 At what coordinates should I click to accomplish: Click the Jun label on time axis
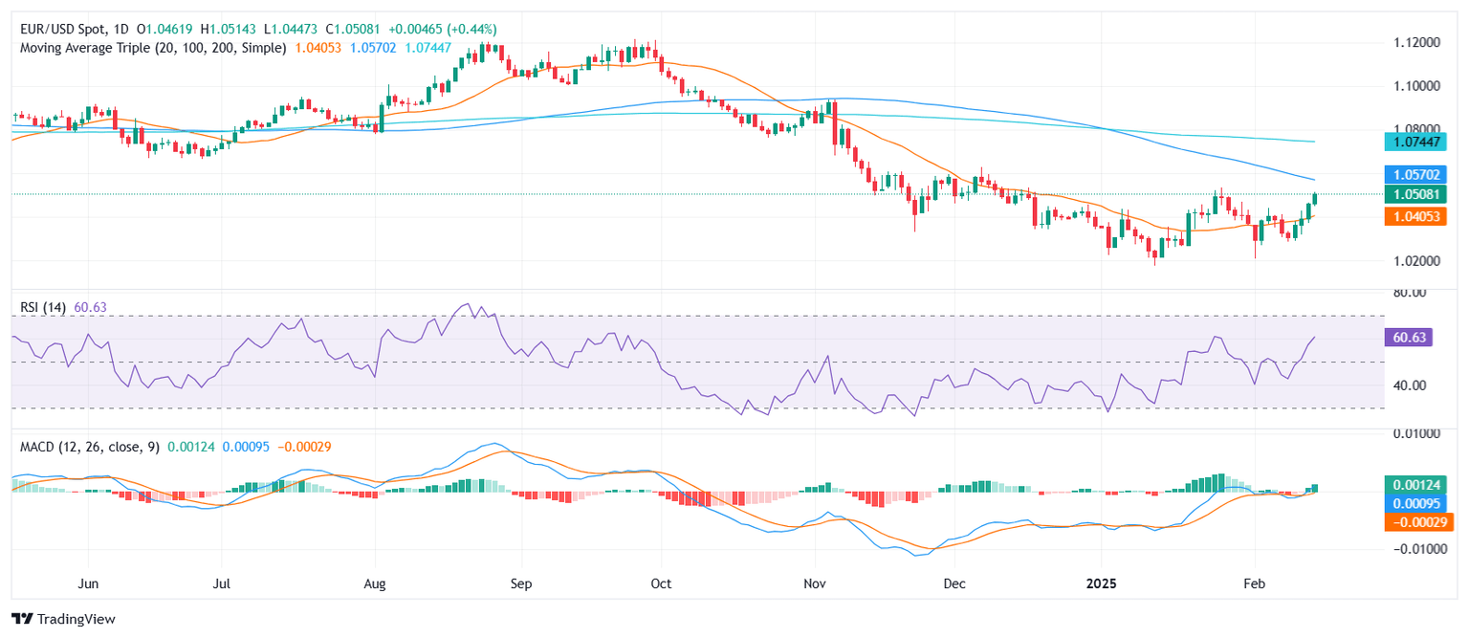pos(88,582)
